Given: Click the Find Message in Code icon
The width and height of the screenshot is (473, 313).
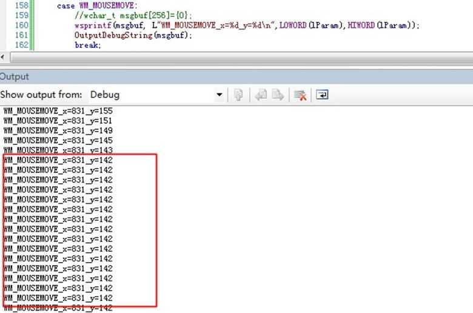Looking at the screenshot, I should (238, 95).
